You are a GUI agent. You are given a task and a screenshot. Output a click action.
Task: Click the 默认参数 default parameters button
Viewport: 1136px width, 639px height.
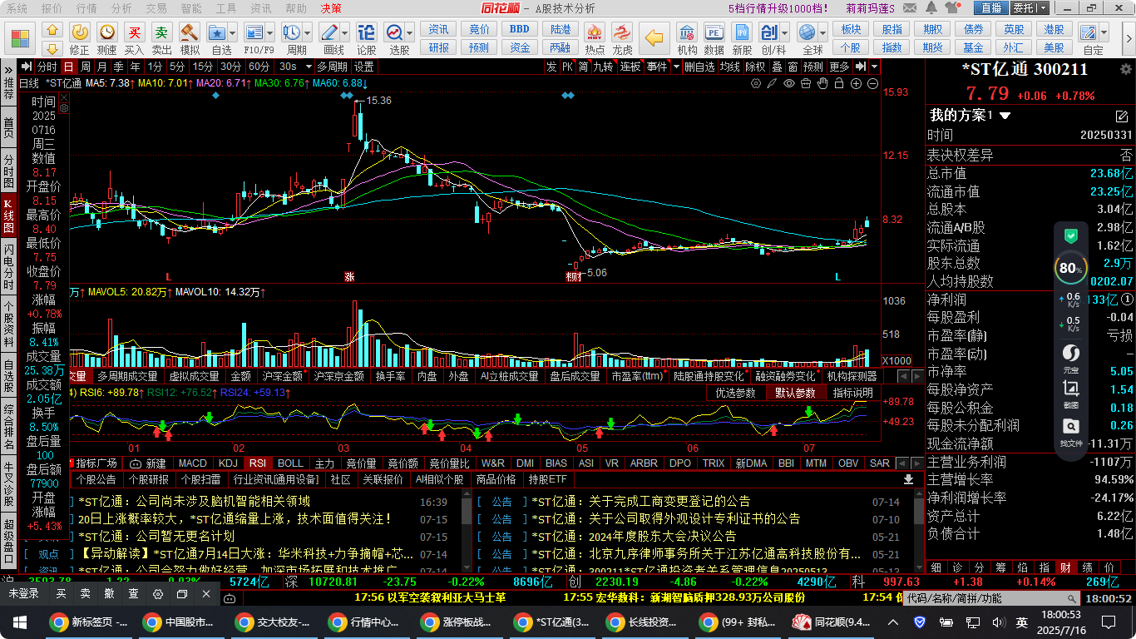tap(796, 393)
